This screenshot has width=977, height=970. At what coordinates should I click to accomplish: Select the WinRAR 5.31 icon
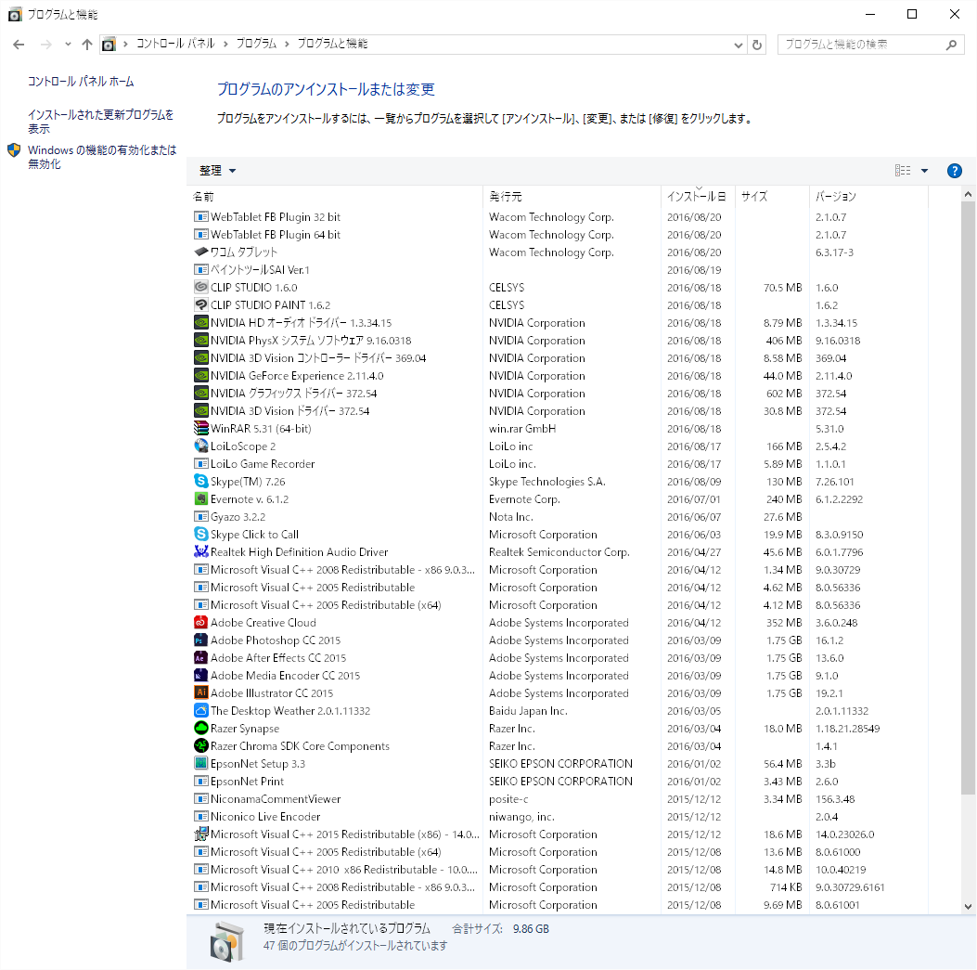200,428
